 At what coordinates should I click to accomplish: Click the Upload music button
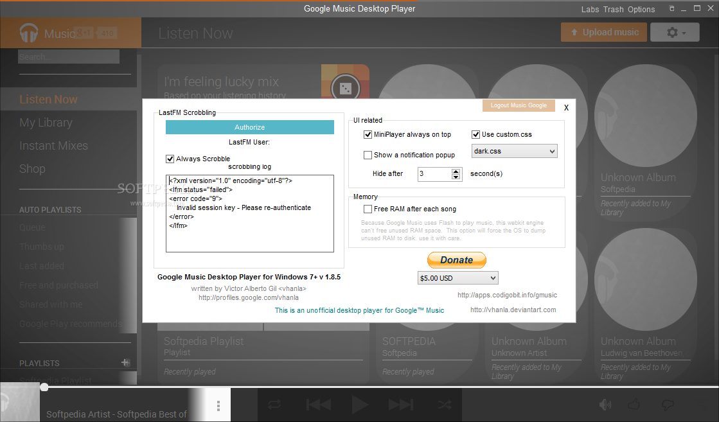point(604,32)
